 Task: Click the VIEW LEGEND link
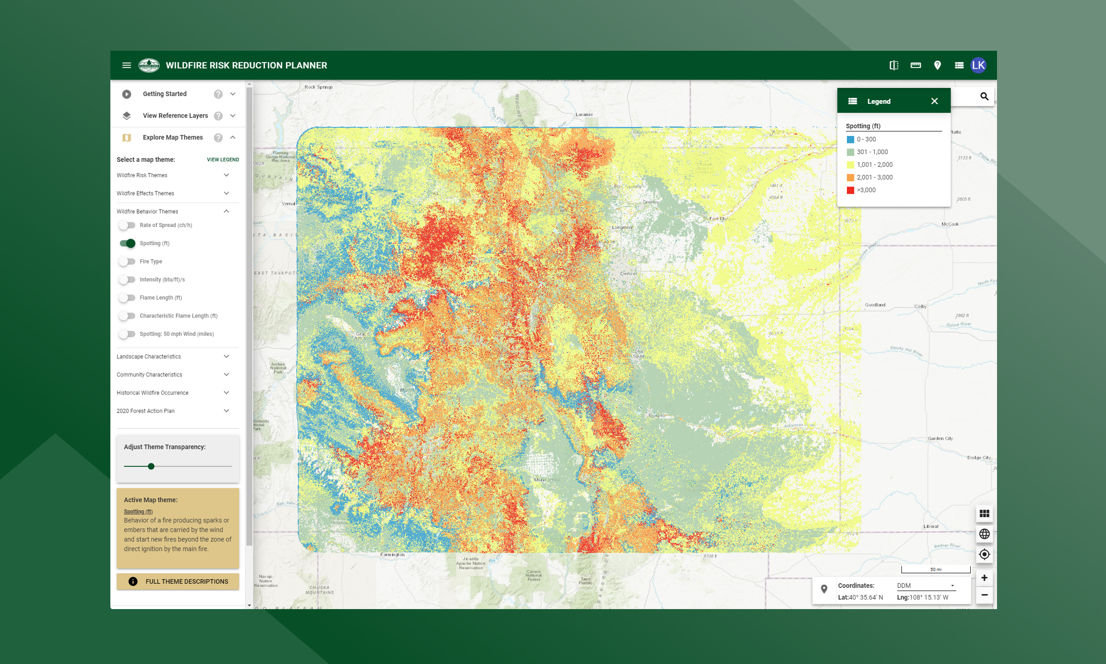(223, 160)
